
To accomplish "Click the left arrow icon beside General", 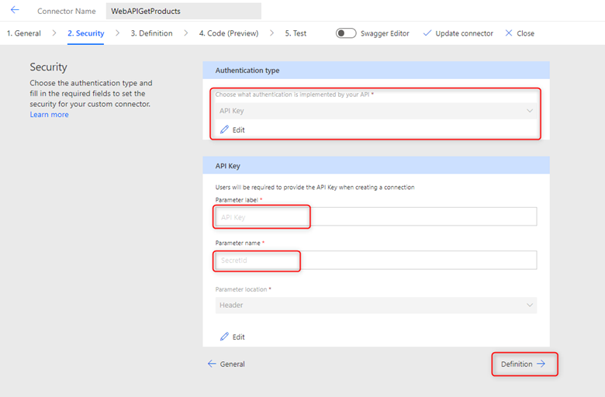I will pos(212,364).
